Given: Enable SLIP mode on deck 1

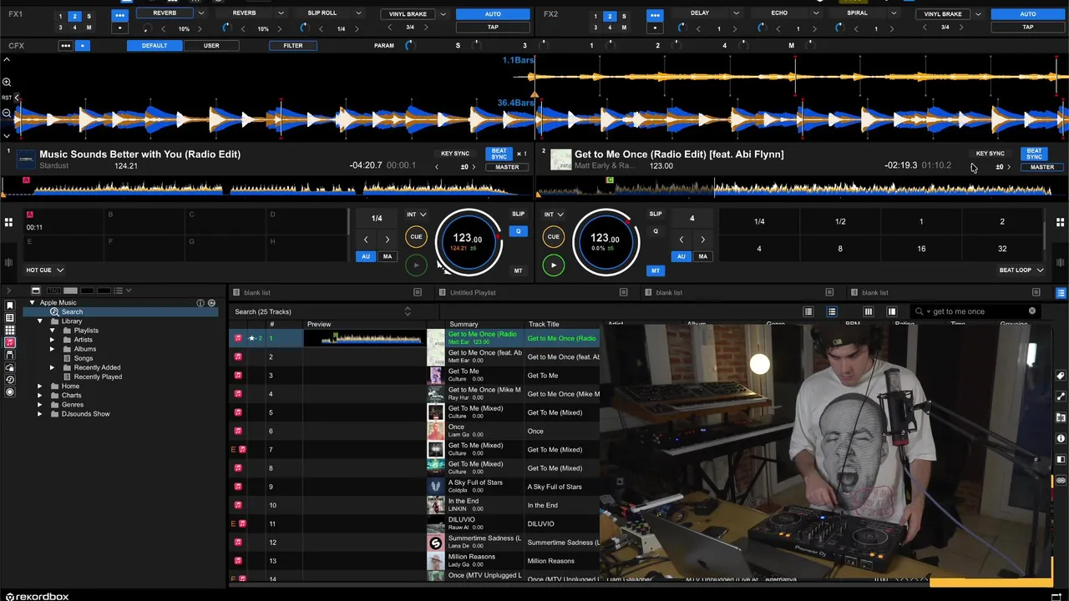Looking at the screenshot, I should [x=518, y=215].
